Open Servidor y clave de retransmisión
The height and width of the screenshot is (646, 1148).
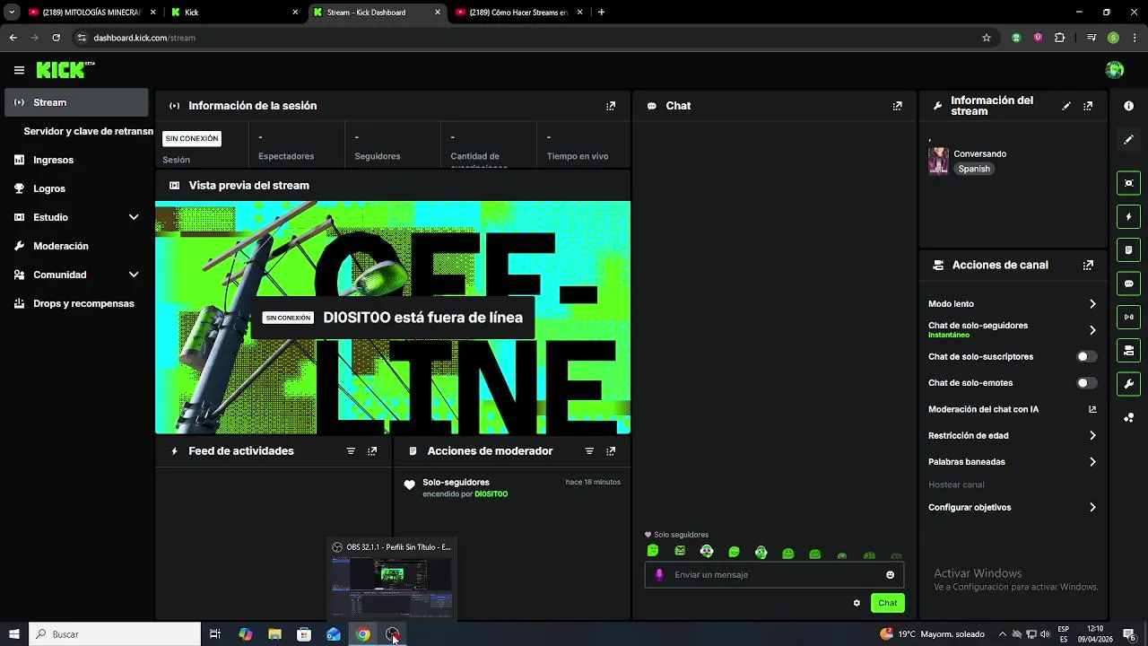pyautogui.click(x=88, y=131)
